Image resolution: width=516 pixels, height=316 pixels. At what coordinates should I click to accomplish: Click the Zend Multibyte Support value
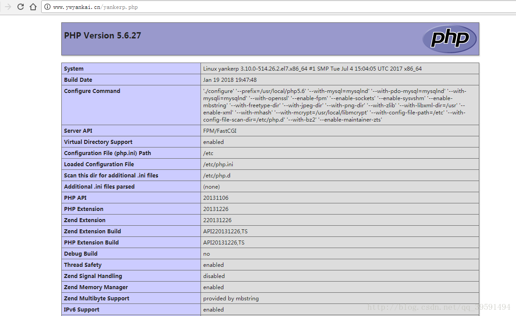click(x=231, y=299)
